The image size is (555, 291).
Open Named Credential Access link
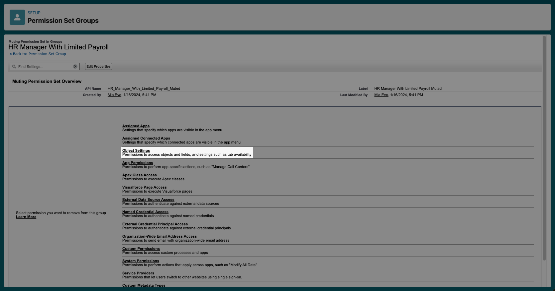tap(145, 212)
